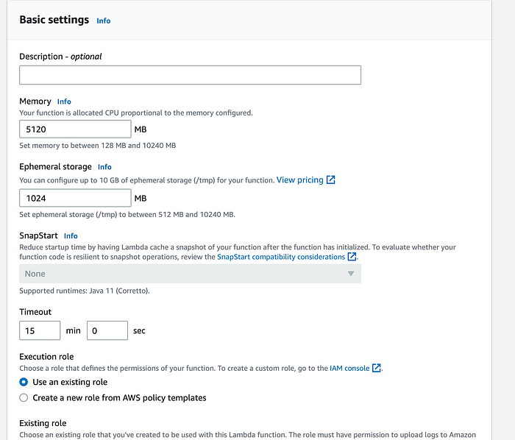Open the View pricing link
The width and height of the screenshot is (515, 440).
pos(300,180)
